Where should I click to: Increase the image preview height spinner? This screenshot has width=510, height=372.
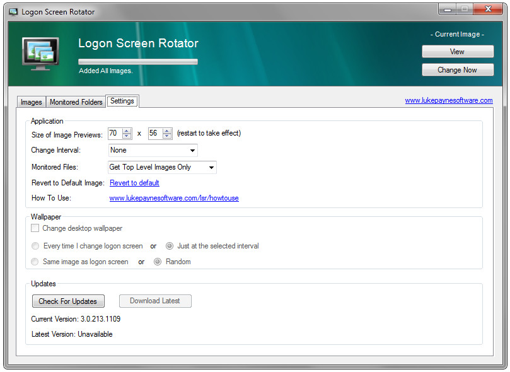[x=167, y=131]
